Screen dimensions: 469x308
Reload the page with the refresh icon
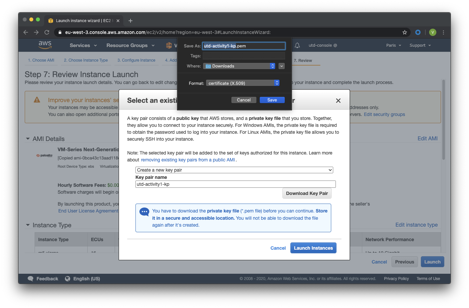[x=47, y=32]
